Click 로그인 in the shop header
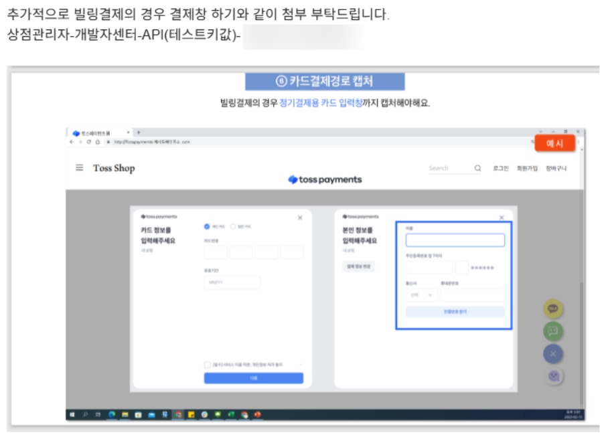The height and width of the screenshot is (433, 604). [x=501, y=168]
